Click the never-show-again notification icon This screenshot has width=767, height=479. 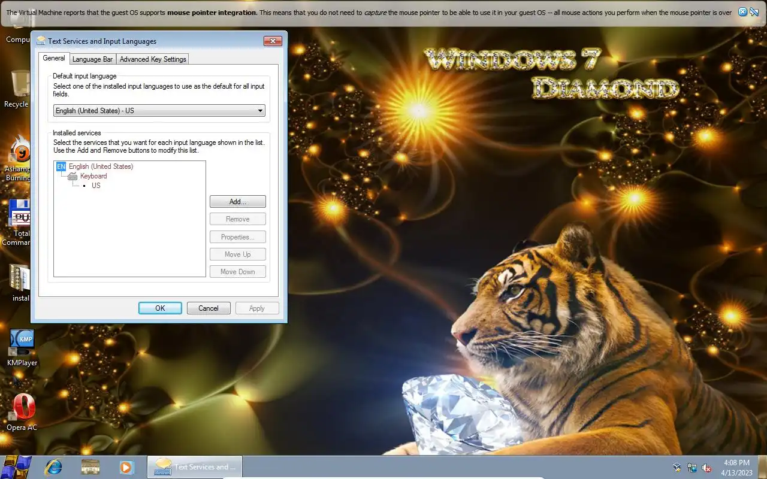(755, 11)
